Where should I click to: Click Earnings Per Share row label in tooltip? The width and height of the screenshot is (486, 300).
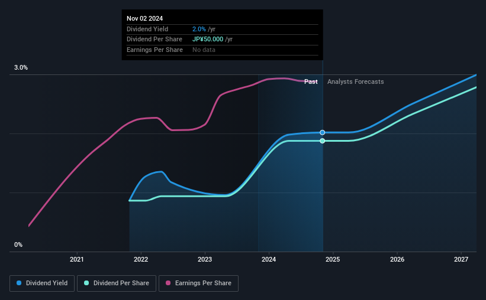155,50
